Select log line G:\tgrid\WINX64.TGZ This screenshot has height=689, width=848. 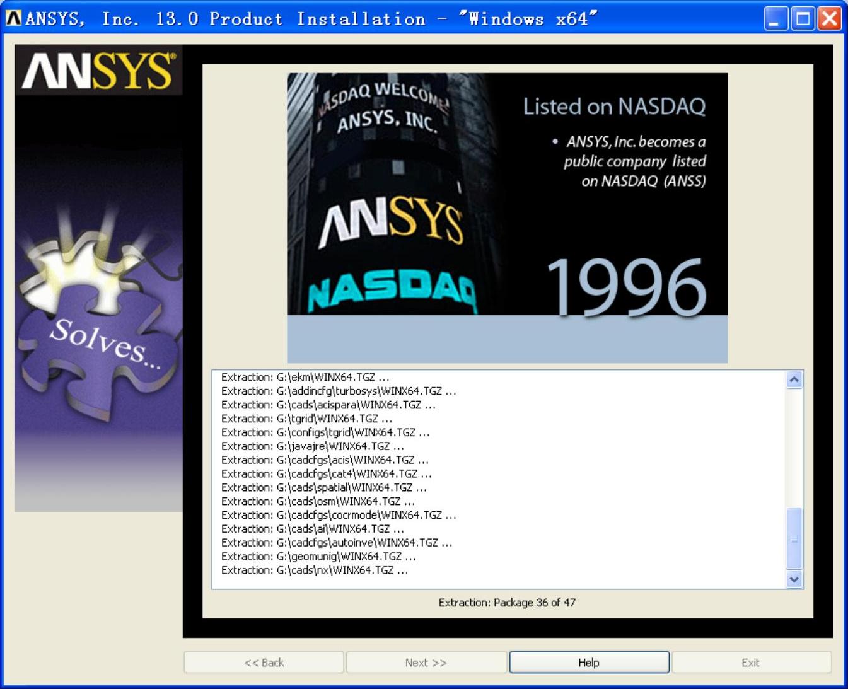tap(307, 419)
